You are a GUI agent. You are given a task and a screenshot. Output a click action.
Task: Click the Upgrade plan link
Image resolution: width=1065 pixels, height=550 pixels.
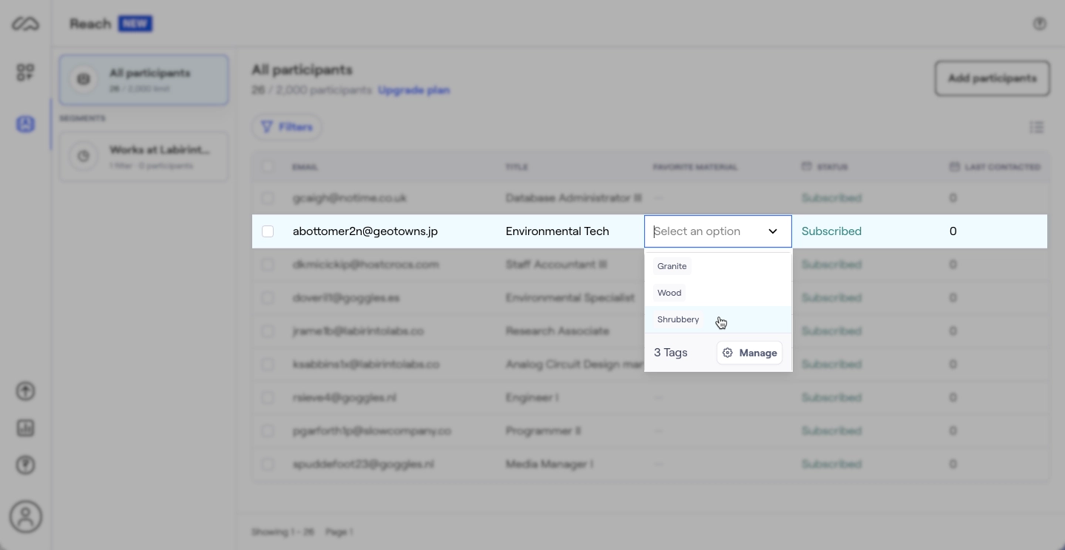[x=414, y=89]
